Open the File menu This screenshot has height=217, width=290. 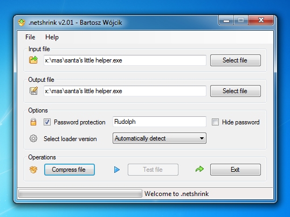click(x=30, y=37)
